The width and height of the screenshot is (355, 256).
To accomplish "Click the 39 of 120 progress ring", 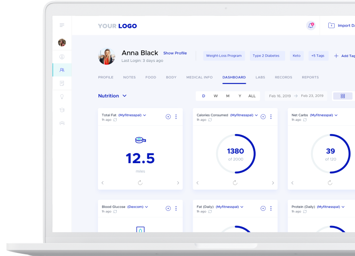I will coord(331,154).
